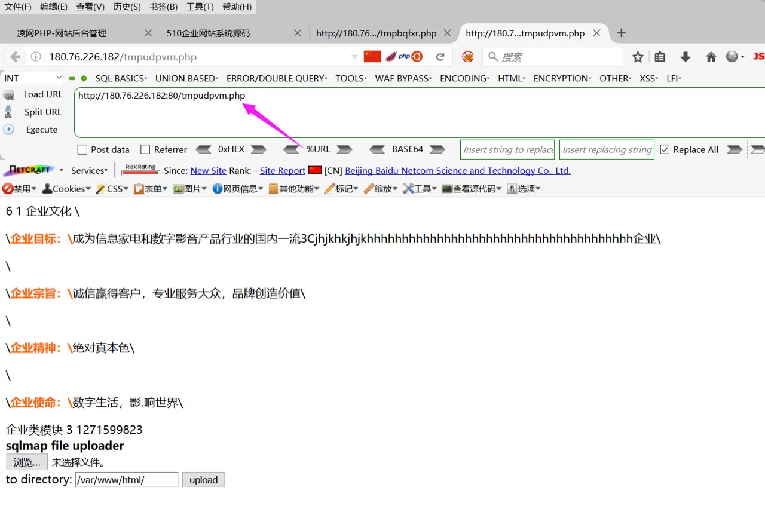Open the 工具(T) menu in menu bar
The width and height of the screenshot is (765, 509).
tap(199, 7)
